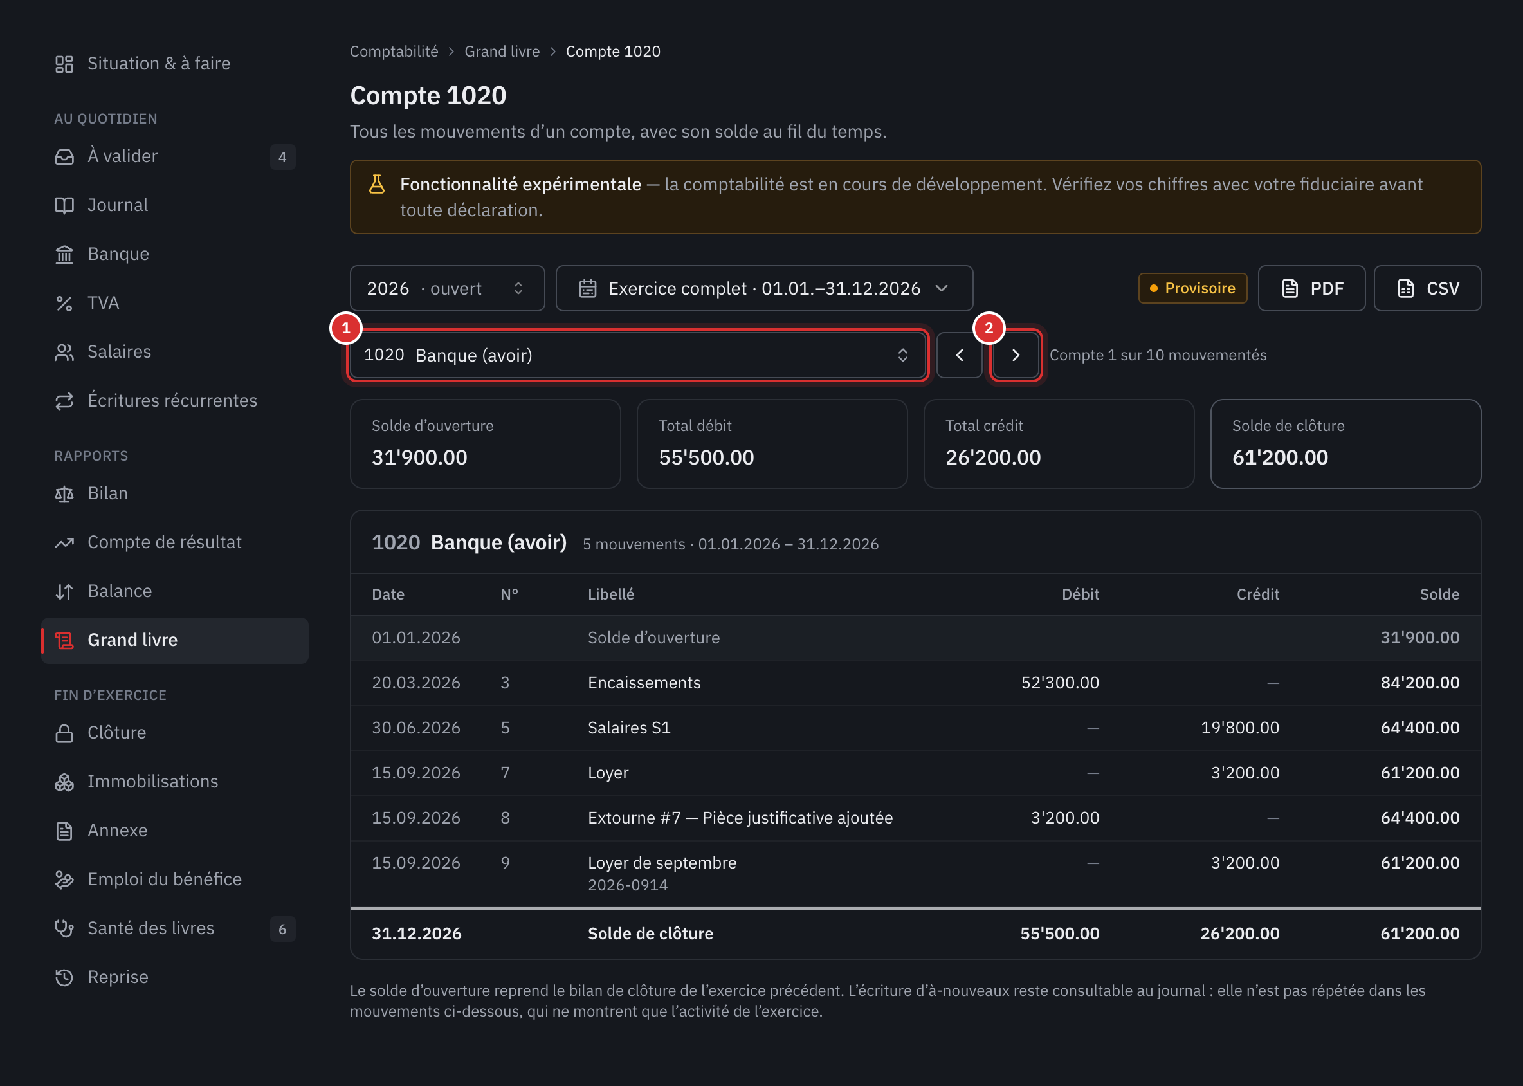Viewport: 1523px width, 1086px height.
Task: Go to the previous account chevron
Action: pos(960,355)
